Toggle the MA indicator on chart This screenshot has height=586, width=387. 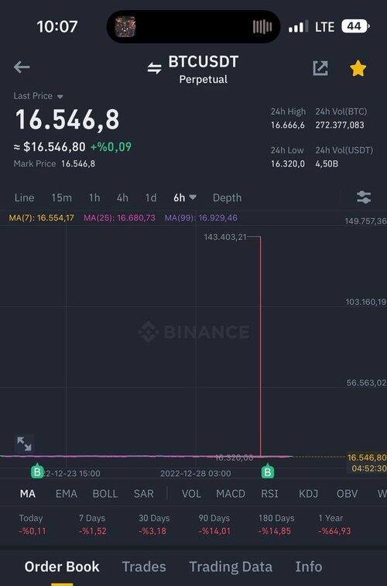tap(28, 493)
